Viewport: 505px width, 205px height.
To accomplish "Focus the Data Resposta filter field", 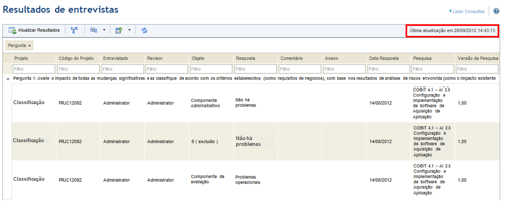I will point(389,69).
